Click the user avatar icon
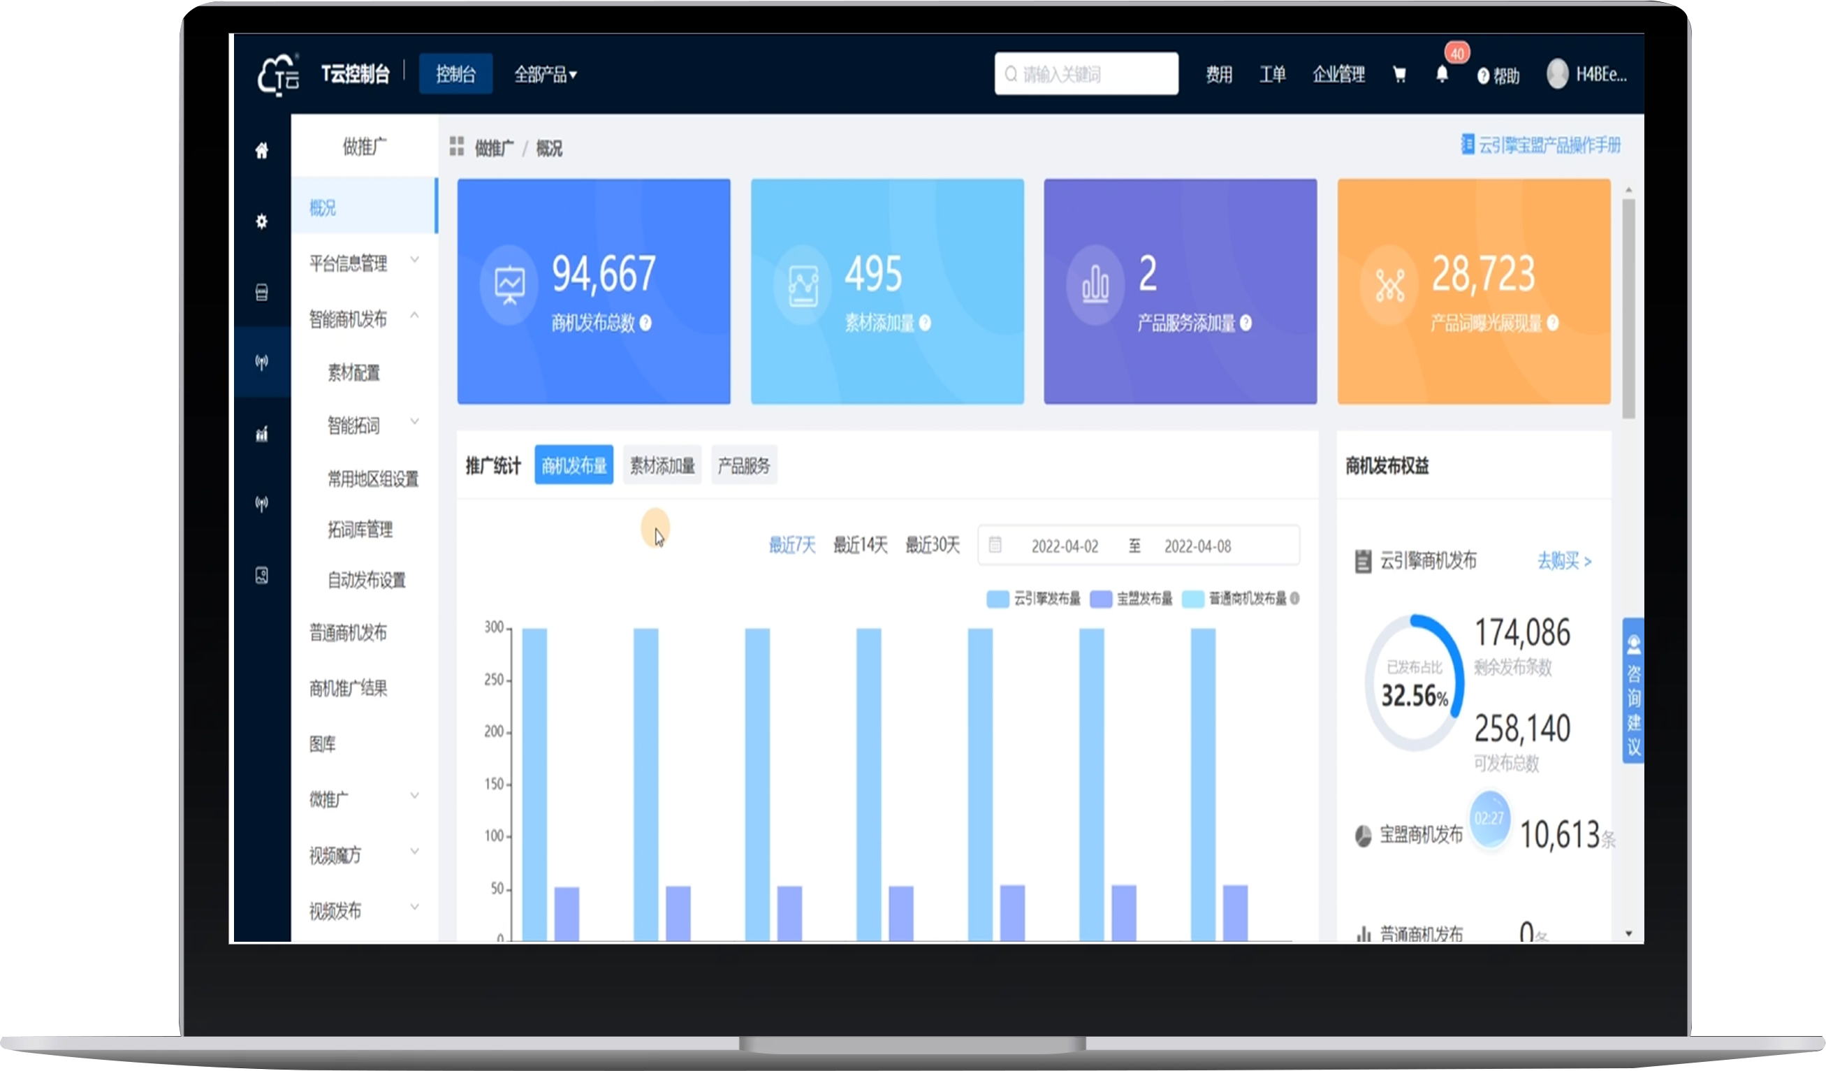Screen dimensions: 1826x1071 point(1557,74)
